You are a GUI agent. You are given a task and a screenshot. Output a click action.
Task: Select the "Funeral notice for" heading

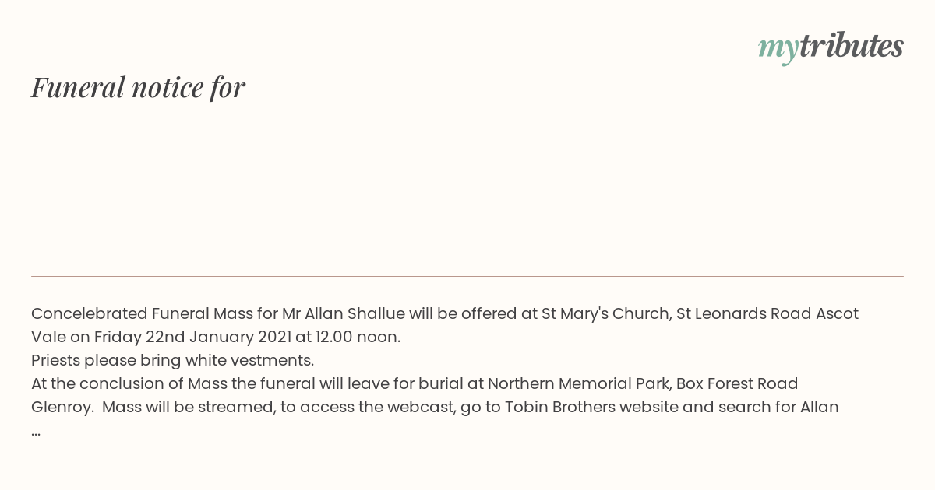[x=138, y=87]
